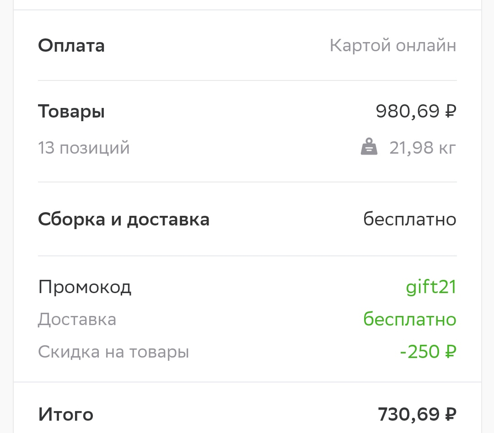Click the 730,69 ₽ total amount
The width and height of the screenshot is (494, 433).
pyautogui.click(x=417, y=414)
